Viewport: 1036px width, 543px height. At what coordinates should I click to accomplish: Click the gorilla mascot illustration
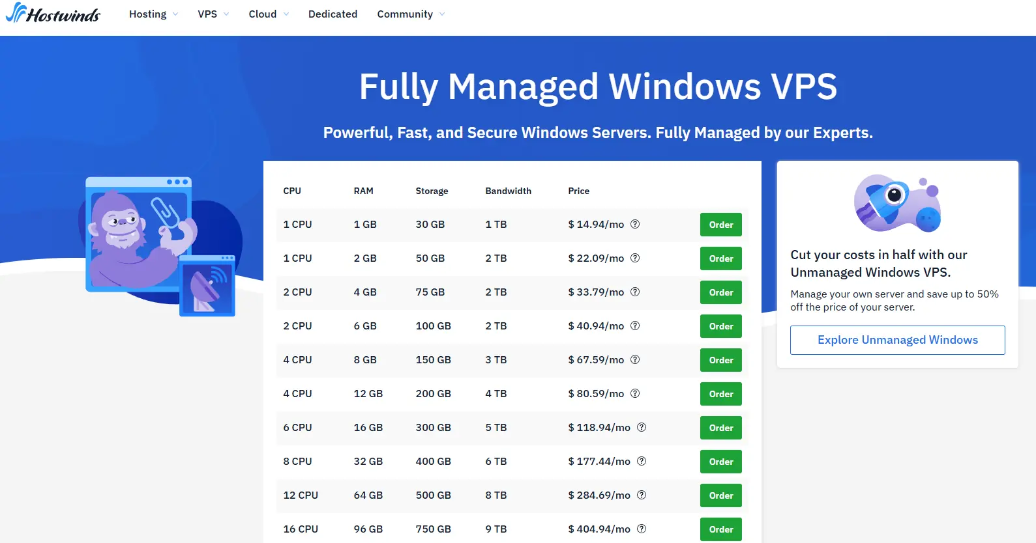[160, 246]
